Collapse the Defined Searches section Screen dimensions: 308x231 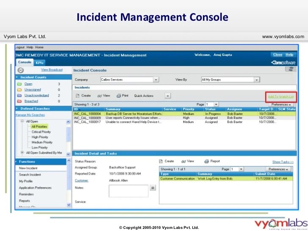(17, 108)
